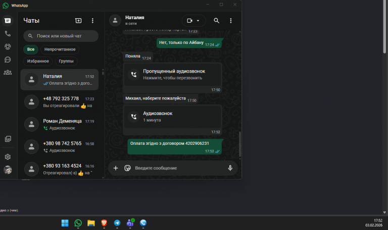Open the profile avatar in the sidebar

tap(8, 169)
